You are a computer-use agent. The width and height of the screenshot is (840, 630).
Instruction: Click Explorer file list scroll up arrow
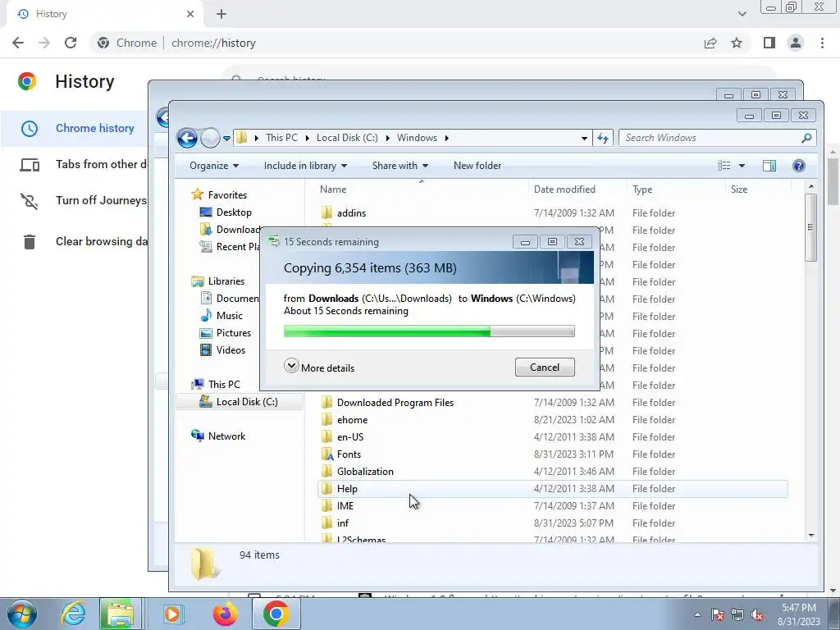pyautogui.click(x=811, y=186)
